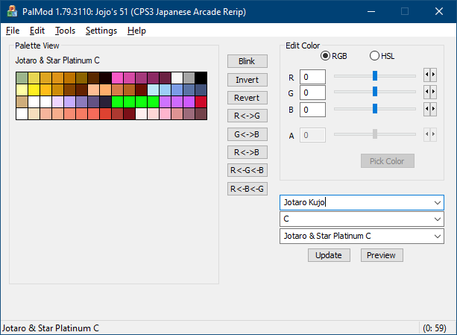Click the Blue channel stepper arrows
The image size is (457, 335).
[429, 109]
